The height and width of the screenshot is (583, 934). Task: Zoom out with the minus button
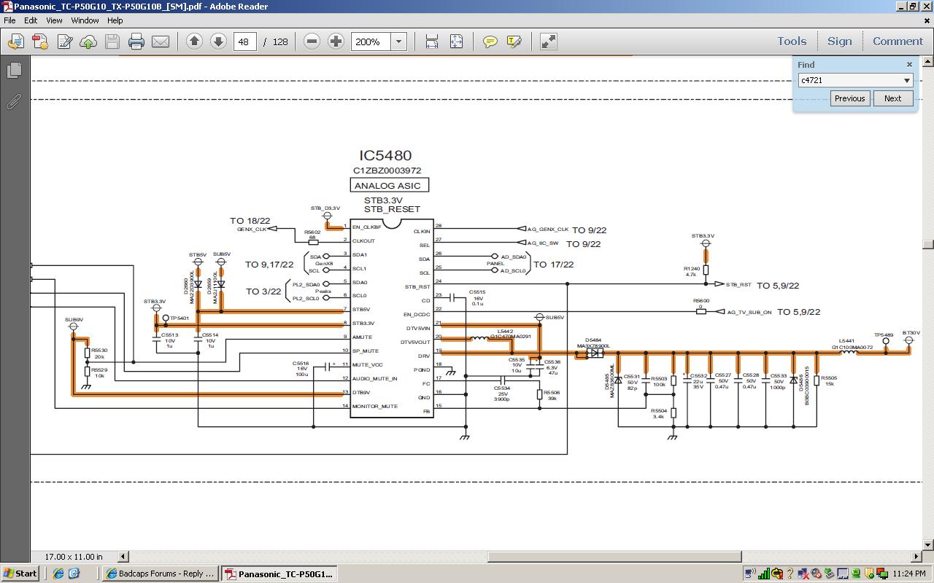[x=312, y=42]
